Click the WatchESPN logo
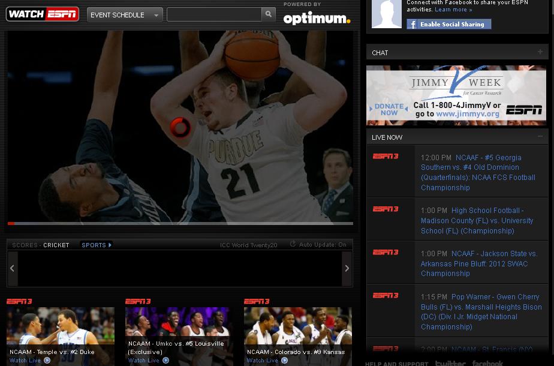554x366 pixels. click(x=43, y=14)
